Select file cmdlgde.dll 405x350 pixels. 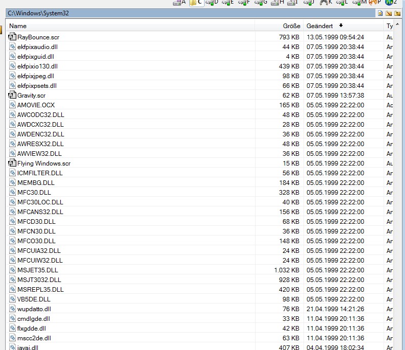(34, 319)
